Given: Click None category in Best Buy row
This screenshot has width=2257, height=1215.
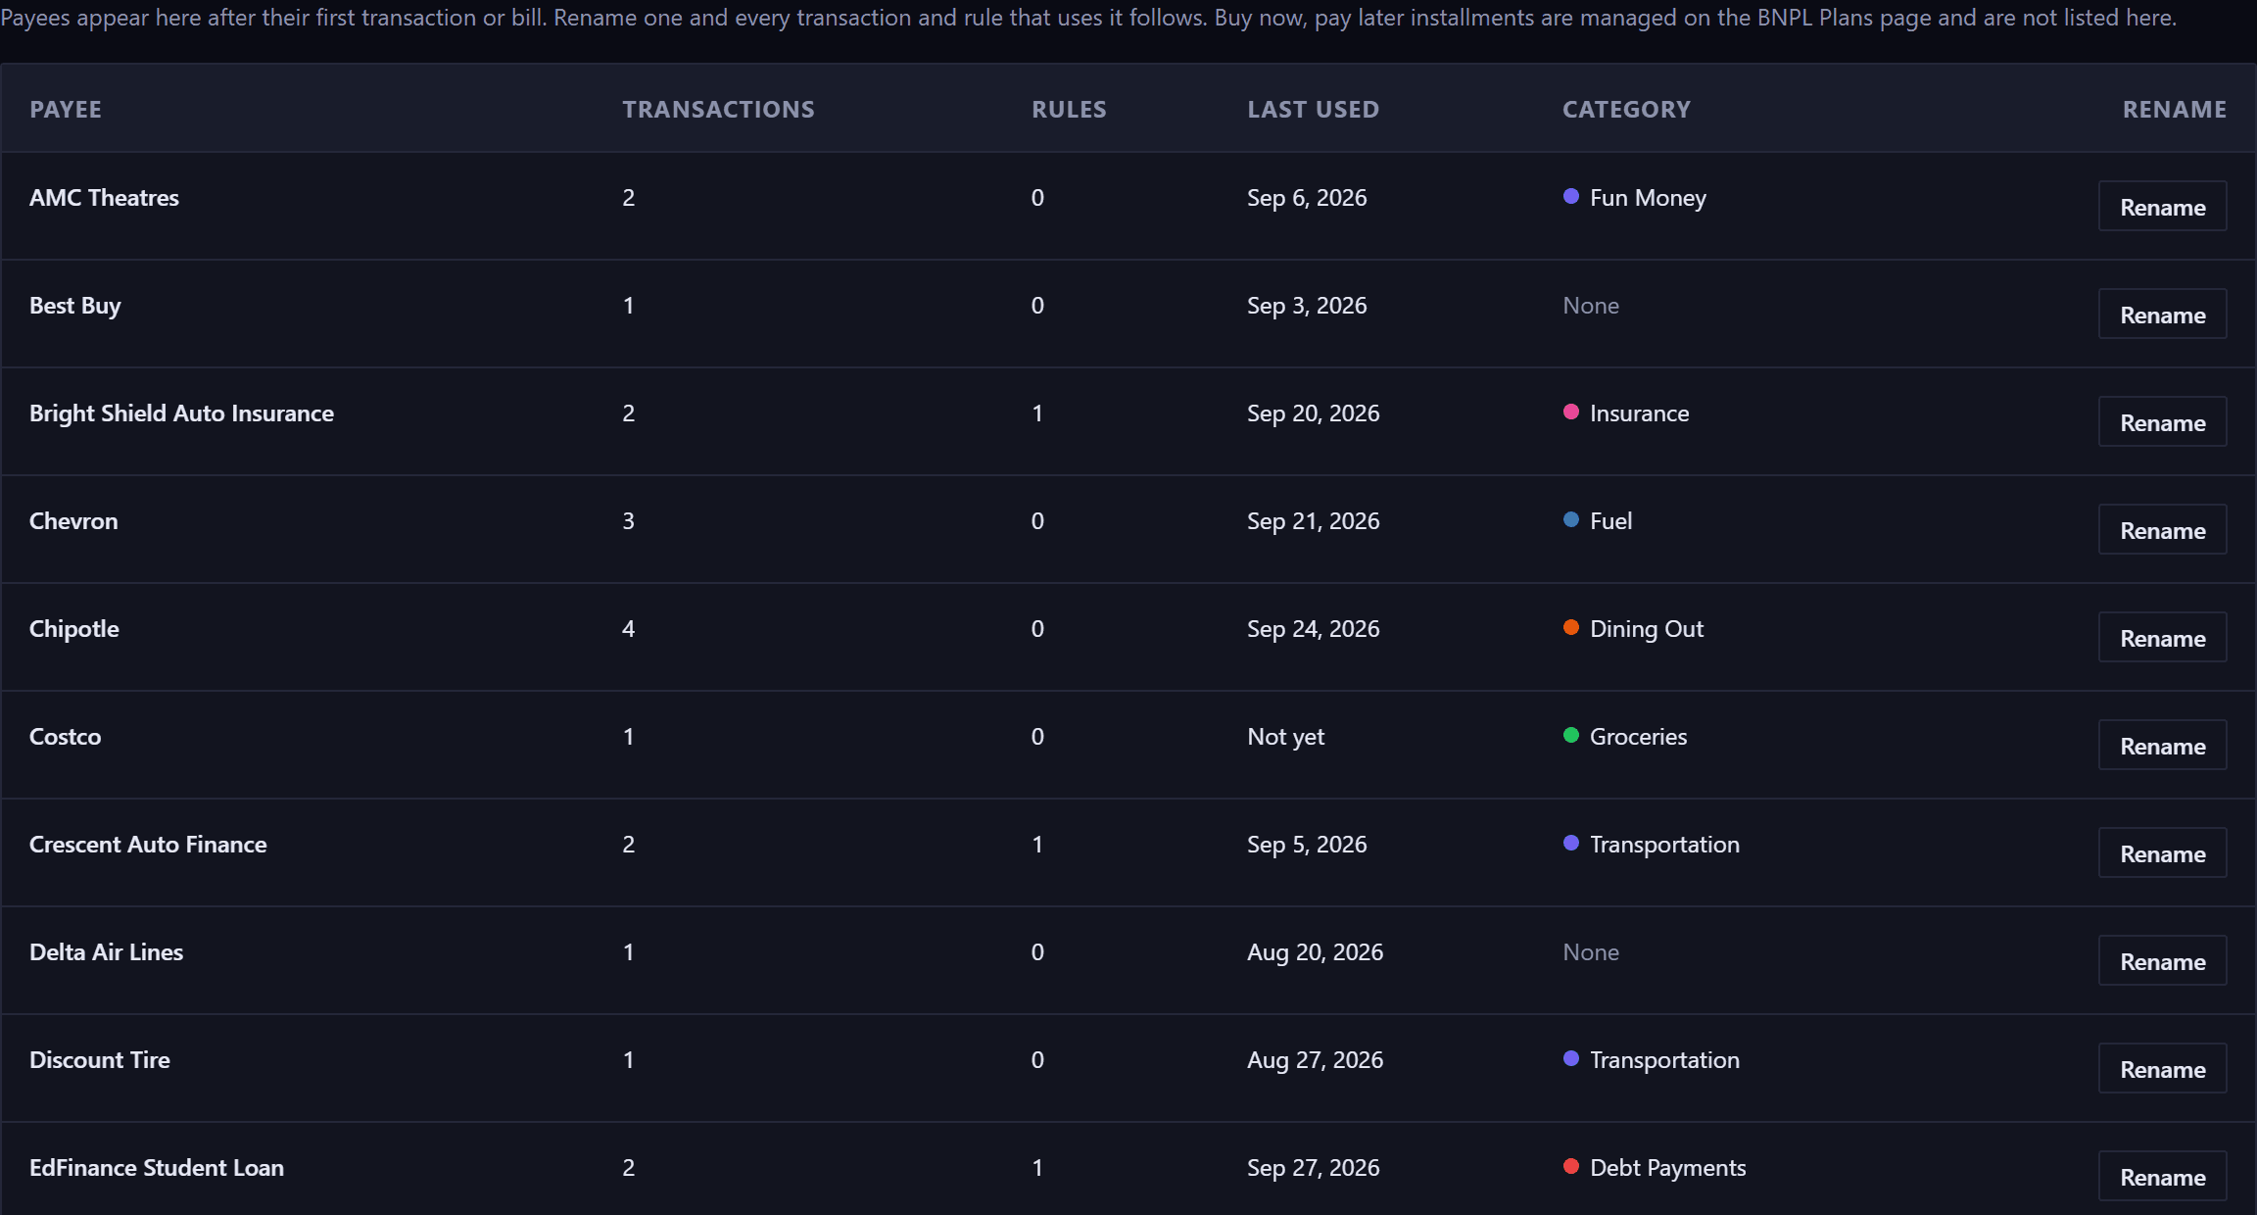Looking at the screenshot, I should coord(1590,306).
